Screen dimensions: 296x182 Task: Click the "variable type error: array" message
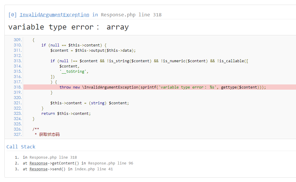(68, 27)
